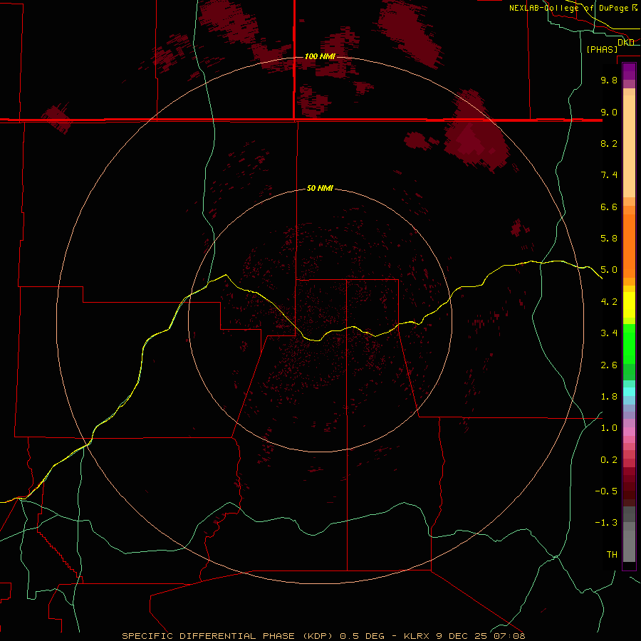
Task: Pick the purple segment atop the color scale
Action: pyautogui.click(x=629, y=71)
